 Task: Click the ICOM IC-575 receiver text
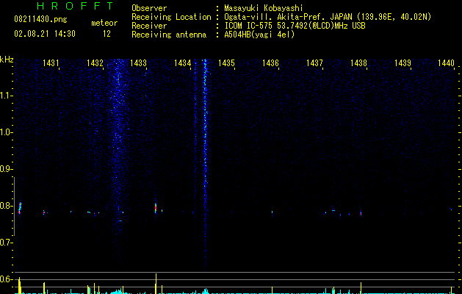point(295,26)
